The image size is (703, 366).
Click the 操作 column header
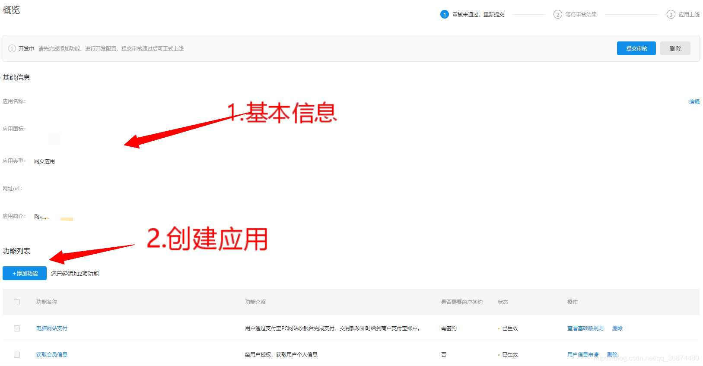pyautogui.click(x=573, y=302)
